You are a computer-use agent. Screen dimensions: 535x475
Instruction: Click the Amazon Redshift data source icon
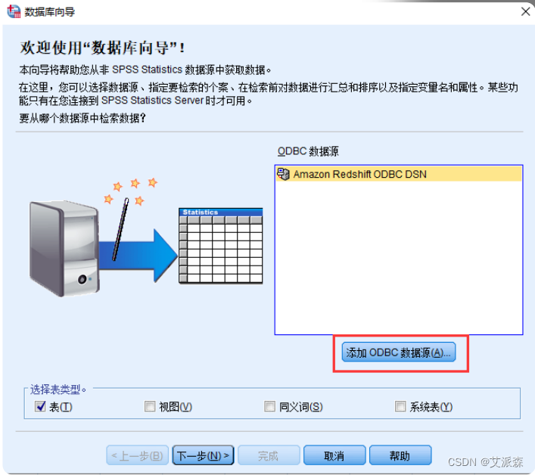click(x=283, y=174)
